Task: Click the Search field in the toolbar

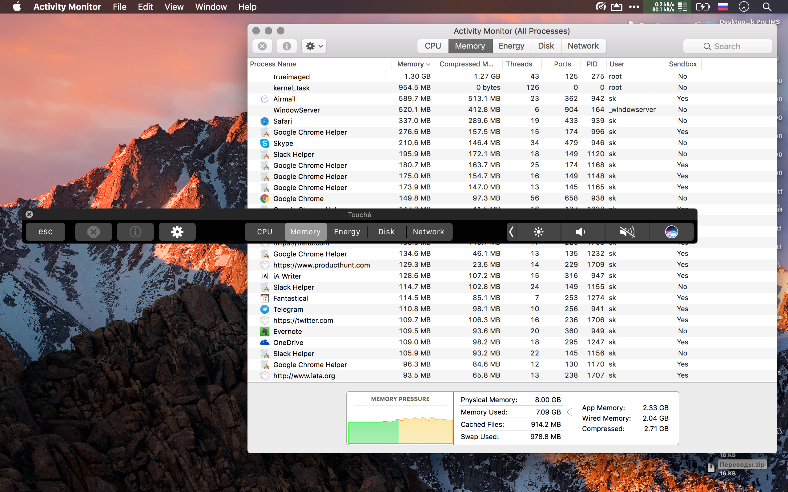Action: pos(727,46)
